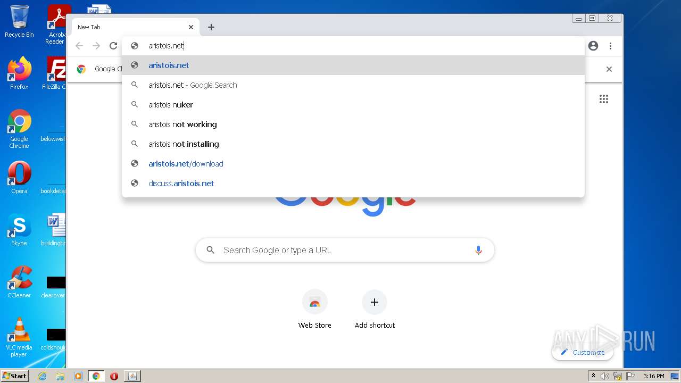Open the Chrome profile avatar icon
681x383 pixels.
pyautogui.click(x=593, y=46)
